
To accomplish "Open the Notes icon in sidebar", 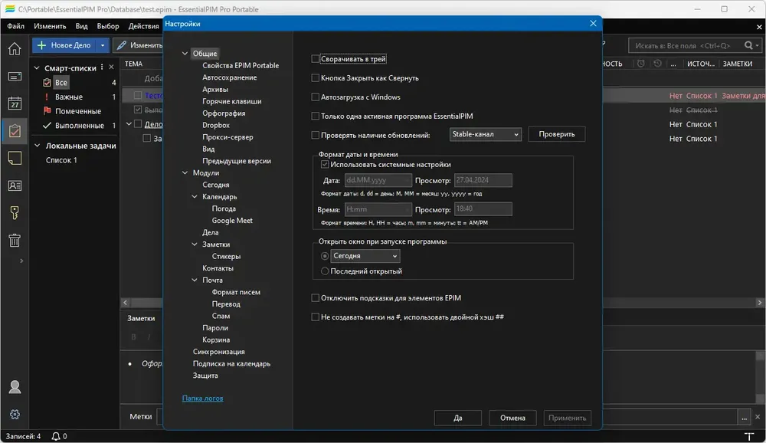I will (x=15, y=158).
